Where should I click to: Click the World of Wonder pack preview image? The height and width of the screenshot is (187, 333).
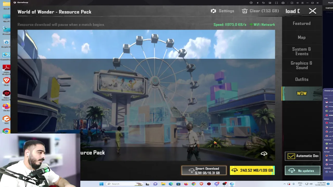(x=146, y=95)
